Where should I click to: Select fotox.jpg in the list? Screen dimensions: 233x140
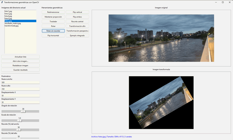coord(20,21)
